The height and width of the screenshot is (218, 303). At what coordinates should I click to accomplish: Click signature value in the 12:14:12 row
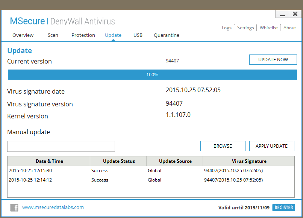(233, 180)
